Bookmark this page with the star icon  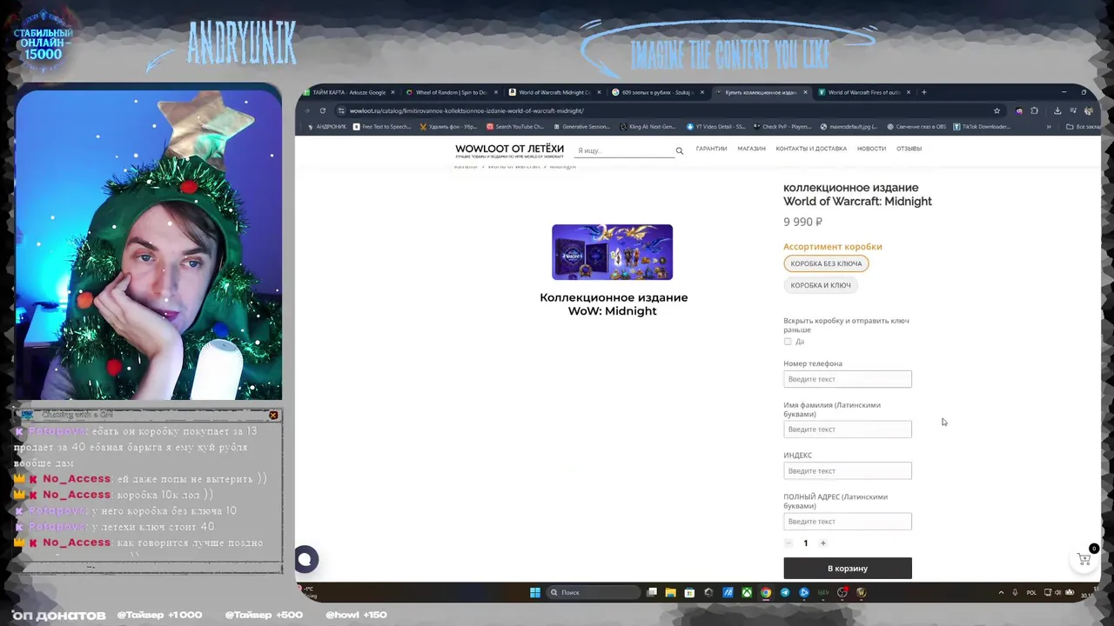[997, 110]
